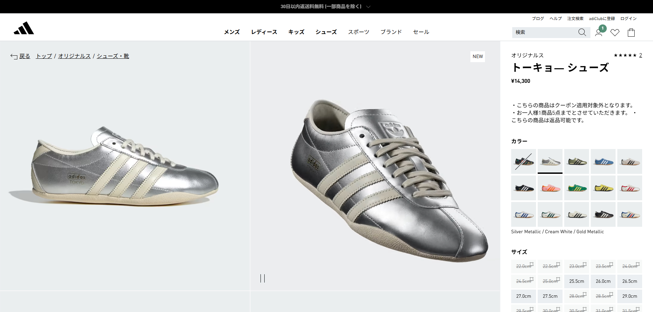The width and height of the screenshot is (653, 312).
Task: Open the ブランド menu item
Action: point(391,32)
